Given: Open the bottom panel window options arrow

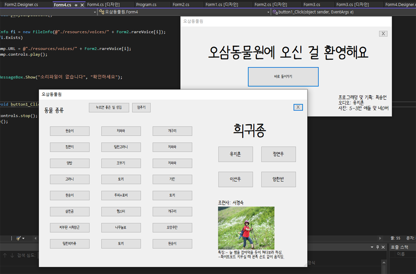Looking at the screenshot, I should click(372, 247).
